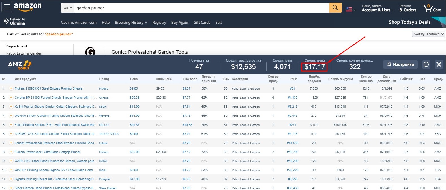
Task: Add TABOR TOOLS row plus icon
Action: click(11, 134)
